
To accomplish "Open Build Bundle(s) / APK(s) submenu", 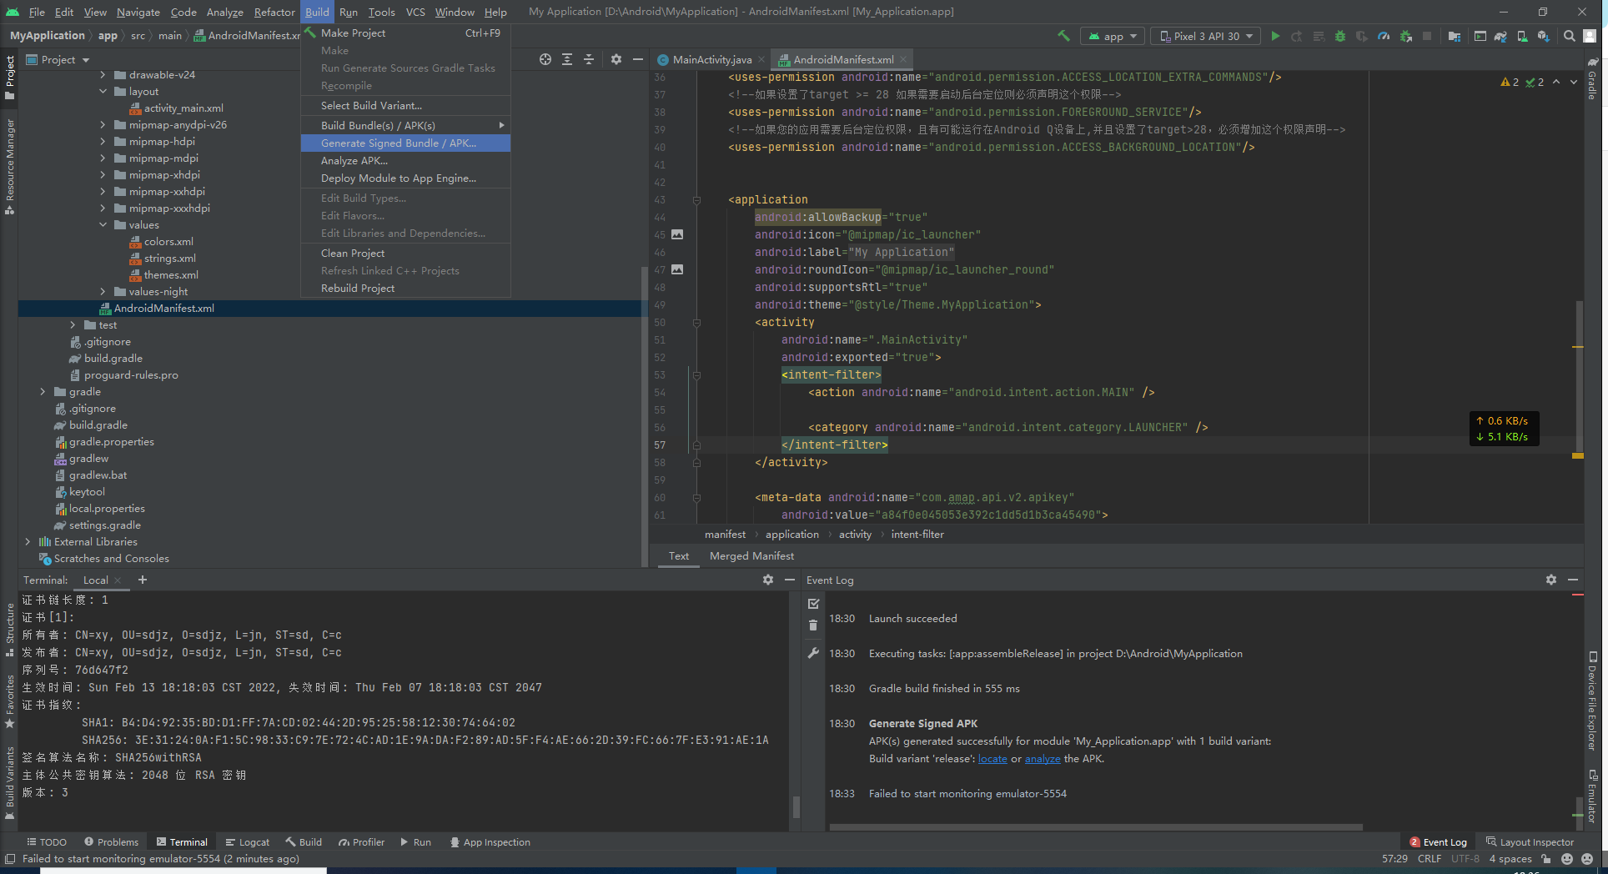I will [x=405, y=125].
